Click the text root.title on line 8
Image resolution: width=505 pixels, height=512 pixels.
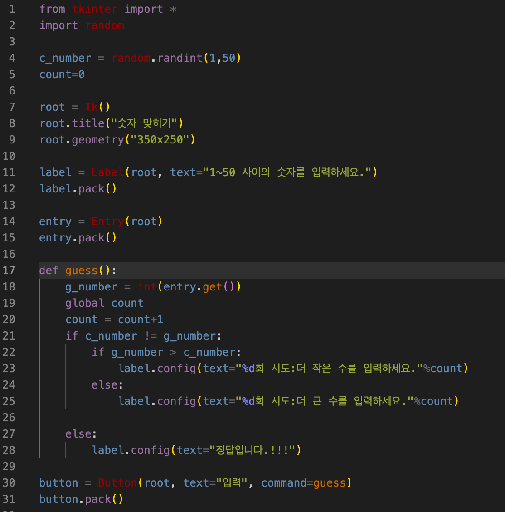72,123
